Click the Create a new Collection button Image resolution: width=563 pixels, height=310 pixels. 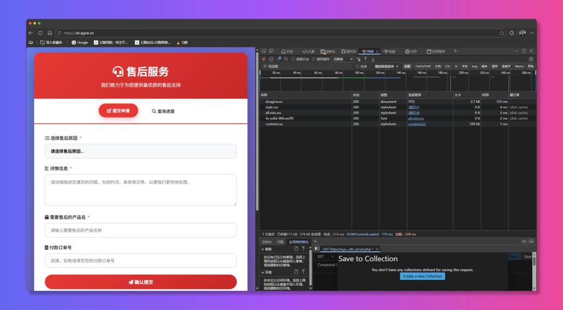[422, 276]
